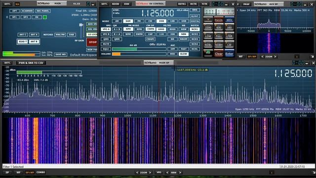Image resolution: width=316 pixels, height=178 pixels.
Task: Hit the red Clear keypad key
Action: coord(219,53)
